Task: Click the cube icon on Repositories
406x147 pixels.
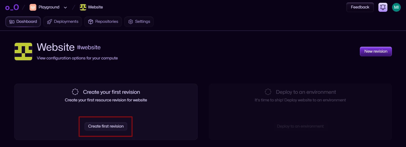Action: tap(90, 22)
